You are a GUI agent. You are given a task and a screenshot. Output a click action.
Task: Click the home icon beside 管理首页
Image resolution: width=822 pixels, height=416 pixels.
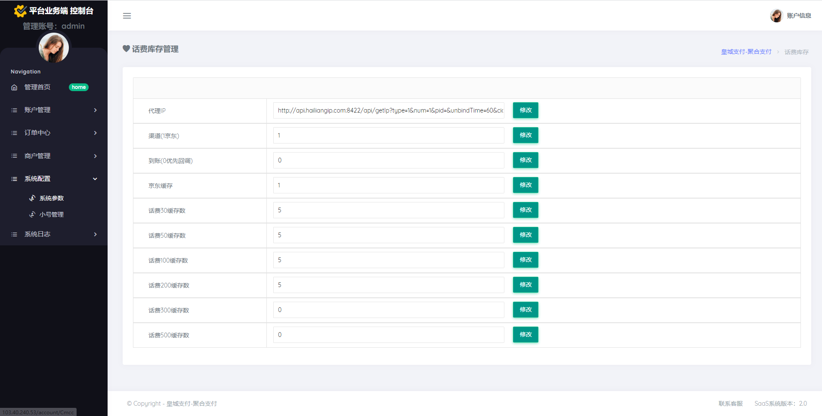pyautogui.click(x=14, y=87)
